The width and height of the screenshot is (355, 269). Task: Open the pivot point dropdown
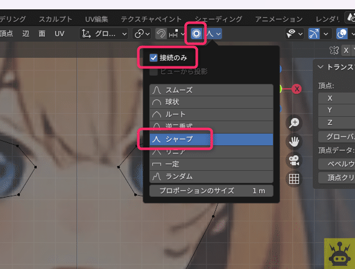tap(142, 34)
